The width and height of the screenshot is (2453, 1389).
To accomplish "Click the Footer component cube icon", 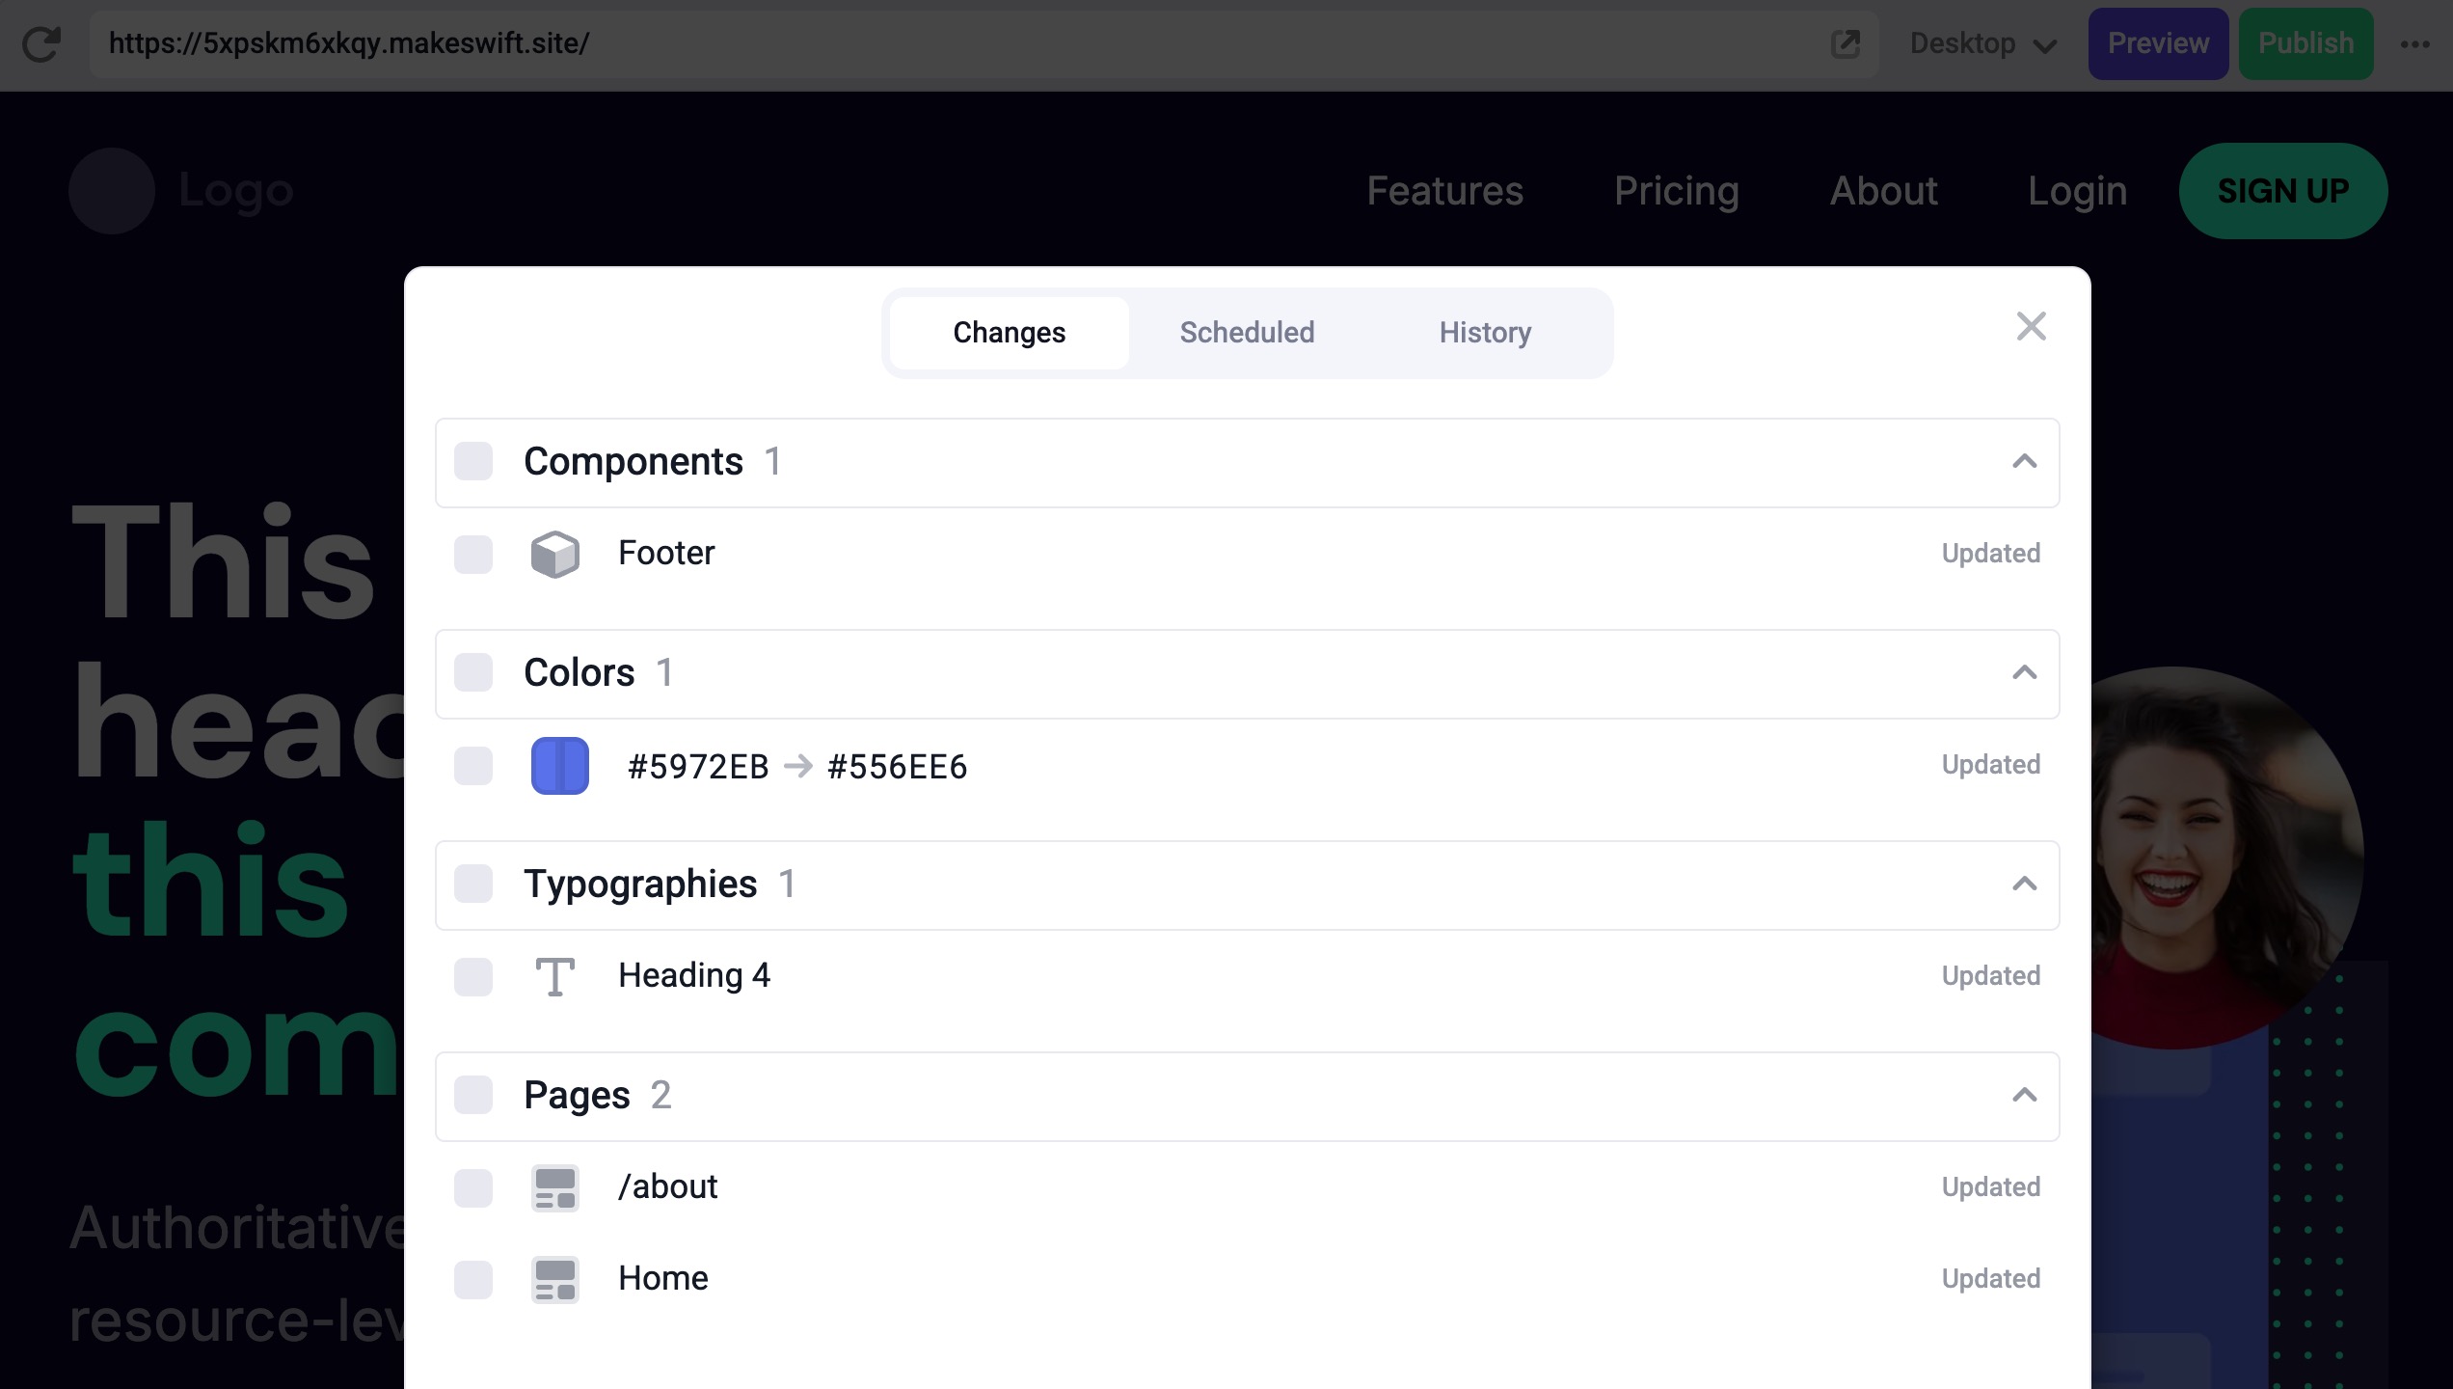I will click(x=555, y=555).
